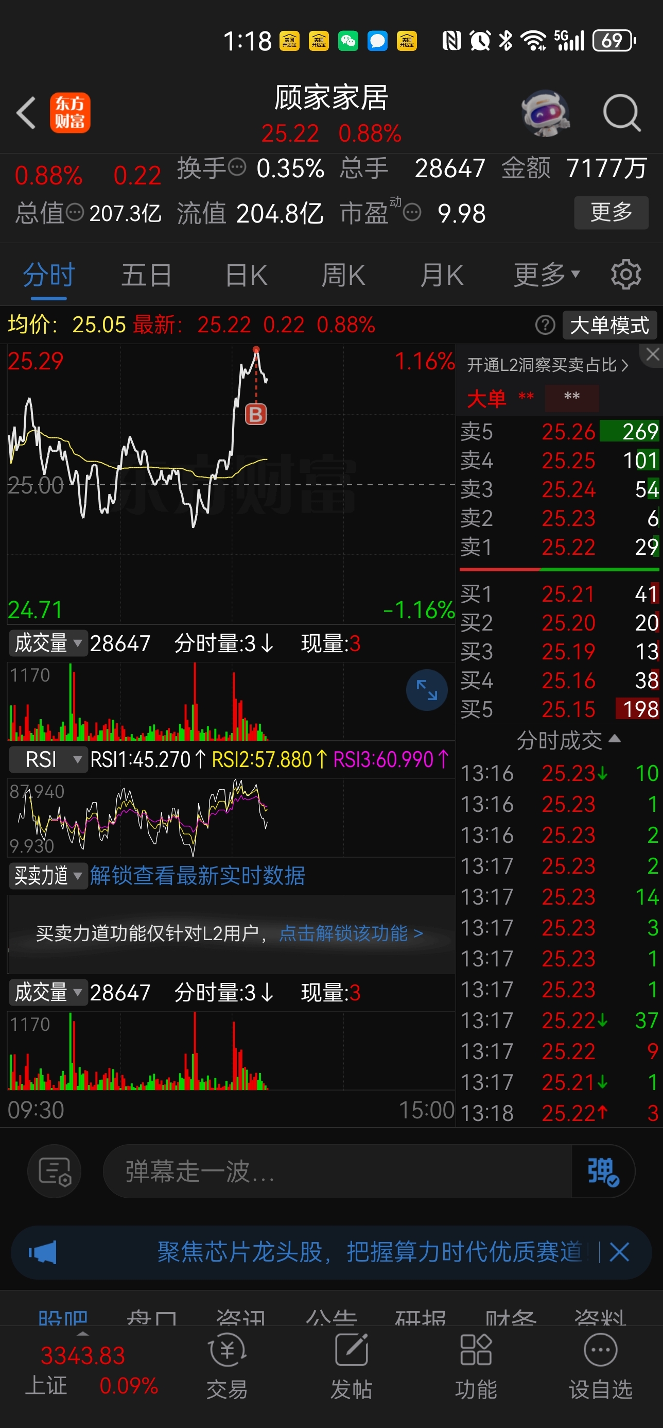Image resolution: width=663 pixels, height=1428 pixels.
Task: Tap info icon beside 总值
Action: click(75, 212)
